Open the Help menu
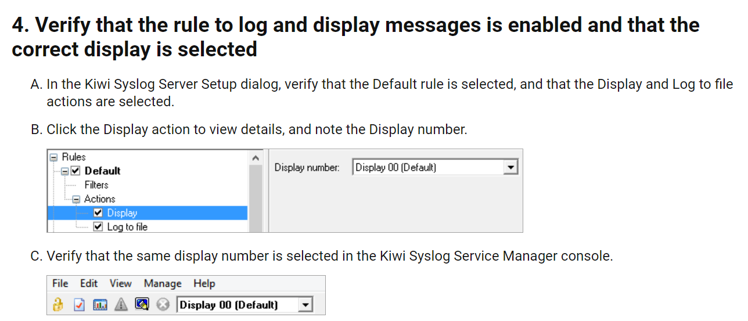 pyautogui.click(x=204, y=283)
